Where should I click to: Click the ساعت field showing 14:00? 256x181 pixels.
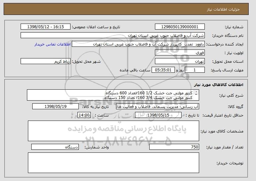click(84, 115)
